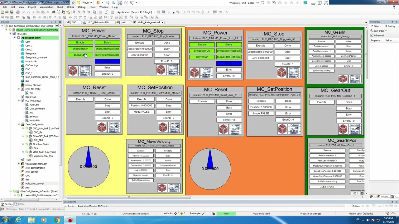Toggle Enable in MC_Power Axis_01 block

[x=202, y=44]
